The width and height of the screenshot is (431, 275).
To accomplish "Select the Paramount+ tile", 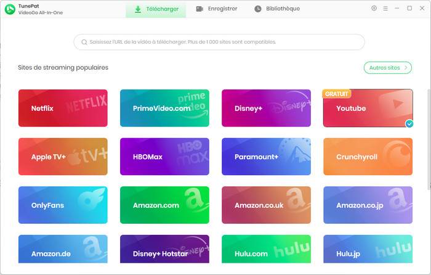I will click(x=266, y=157).
